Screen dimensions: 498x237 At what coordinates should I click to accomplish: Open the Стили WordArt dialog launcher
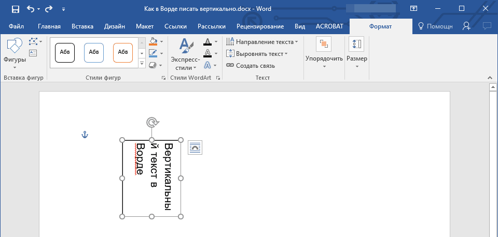[x=218, y=78]
